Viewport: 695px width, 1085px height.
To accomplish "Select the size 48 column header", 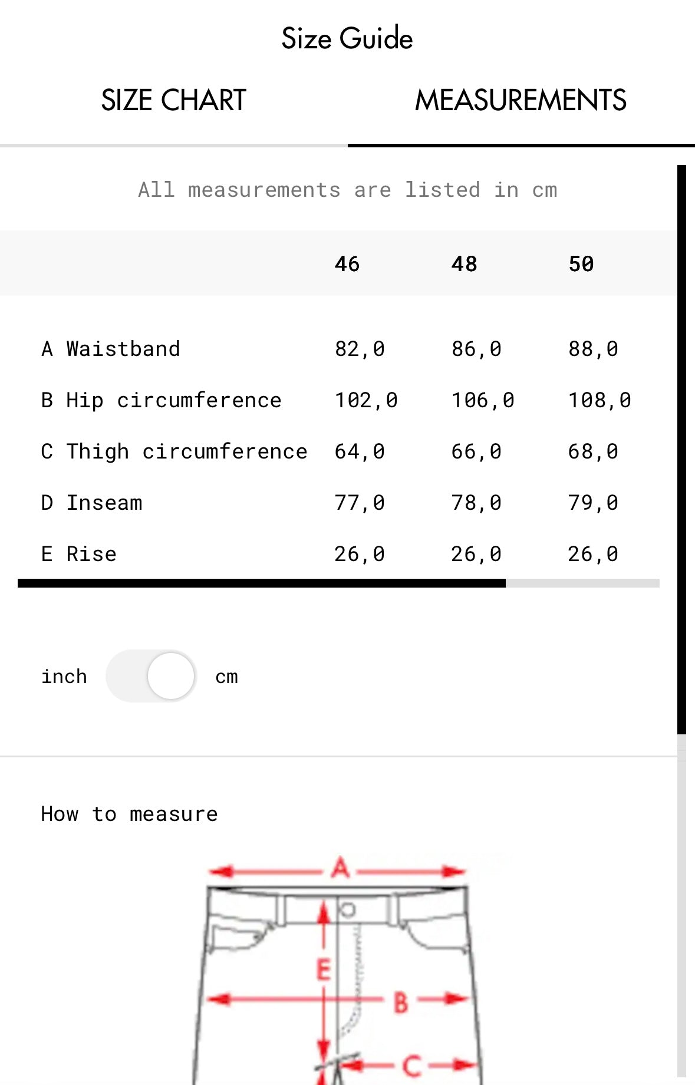I will (x=465, y=263).
